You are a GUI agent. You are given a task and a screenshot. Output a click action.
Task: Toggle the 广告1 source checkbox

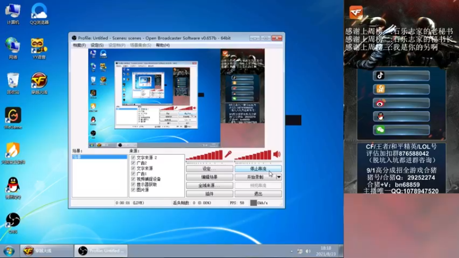coord(133,174)
